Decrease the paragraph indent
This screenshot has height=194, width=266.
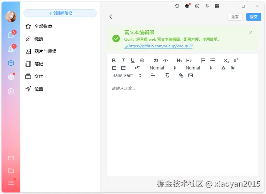(114, 68)
